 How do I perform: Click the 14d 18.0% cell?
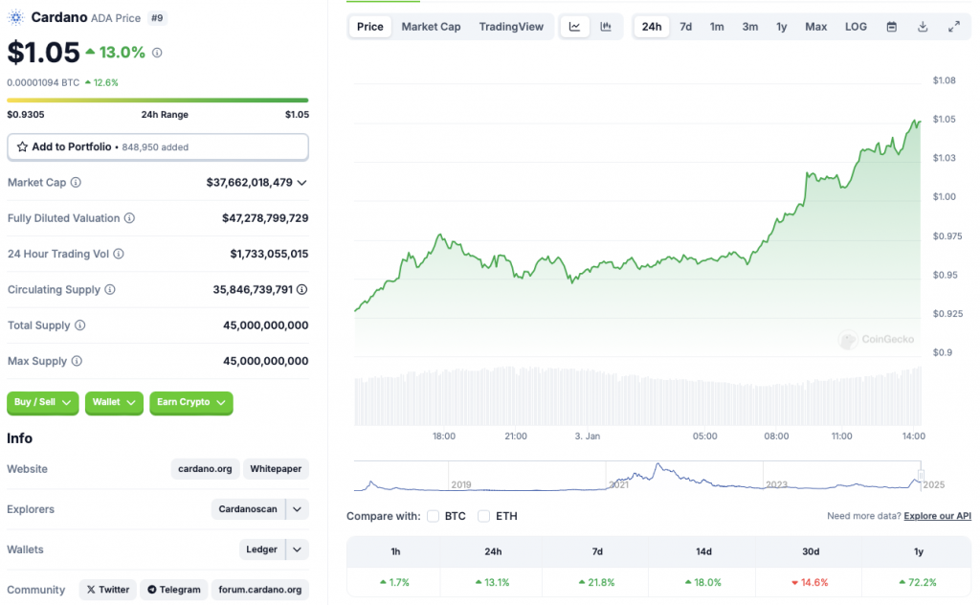(702, 582)
